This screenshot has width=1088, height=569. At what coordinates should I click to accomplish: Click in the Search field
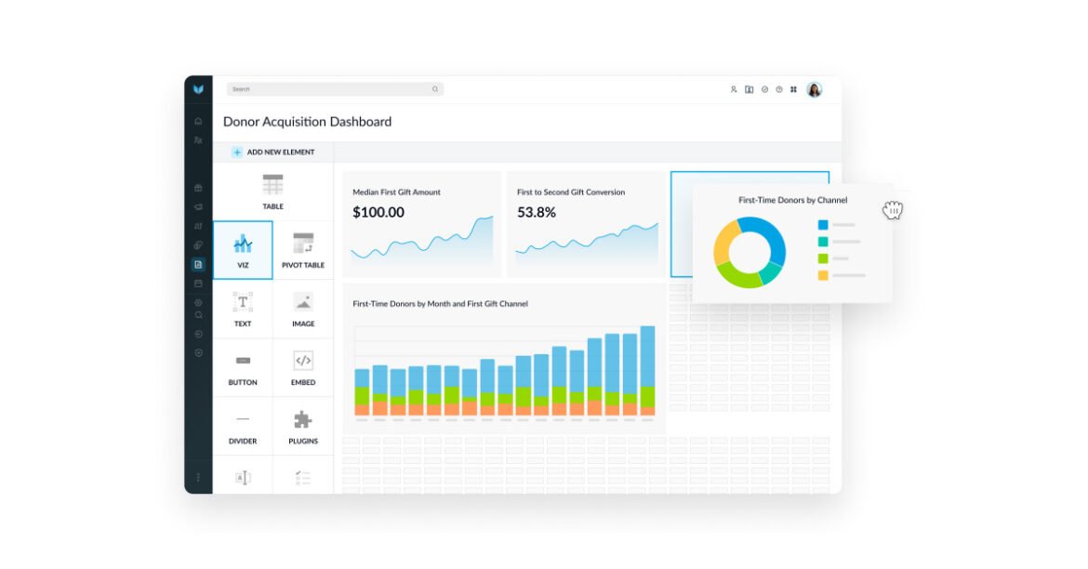(x=330, y=89)
